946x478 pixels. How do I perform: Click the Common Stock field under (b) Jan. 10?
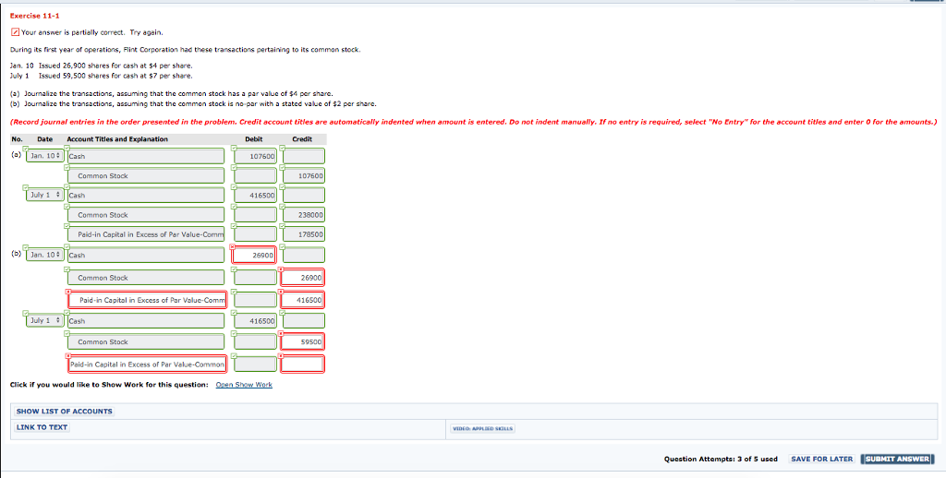tap(146, 278)
